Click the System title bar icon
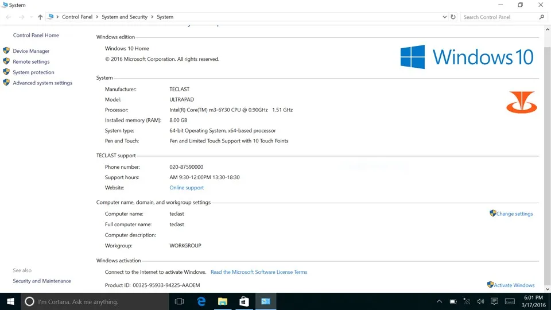This screenshot has height=310, width=551. point(5,5)
